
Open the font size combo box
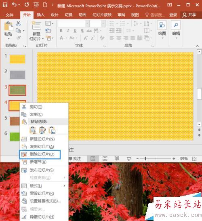tap(97, 23)
